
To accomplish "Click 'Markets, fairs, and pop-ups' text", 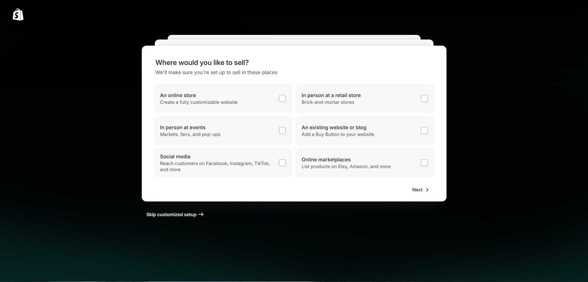I will pyautogui.click(x=190, y=134).
